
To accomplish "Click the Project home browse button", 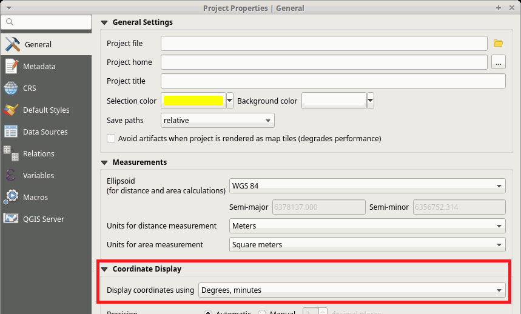I will click(x=499, y=62).
